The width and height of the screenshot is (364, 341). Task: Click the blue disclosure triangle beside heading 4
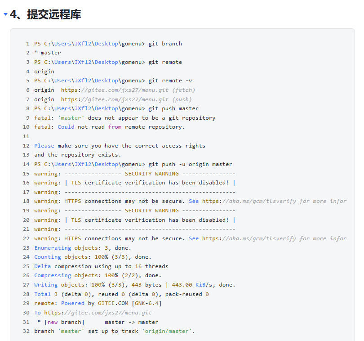click(4, 13)
